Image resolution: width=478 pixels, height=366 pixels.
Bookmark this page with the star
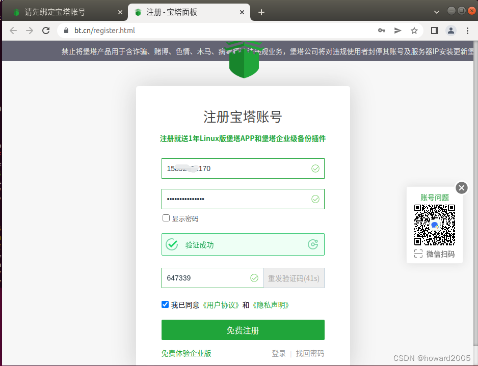point(414,31)
